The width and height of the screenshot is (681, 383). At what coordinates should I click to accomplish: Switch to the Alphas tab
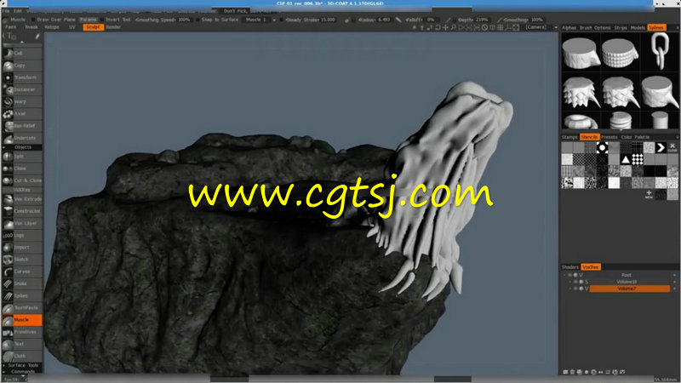569,28
